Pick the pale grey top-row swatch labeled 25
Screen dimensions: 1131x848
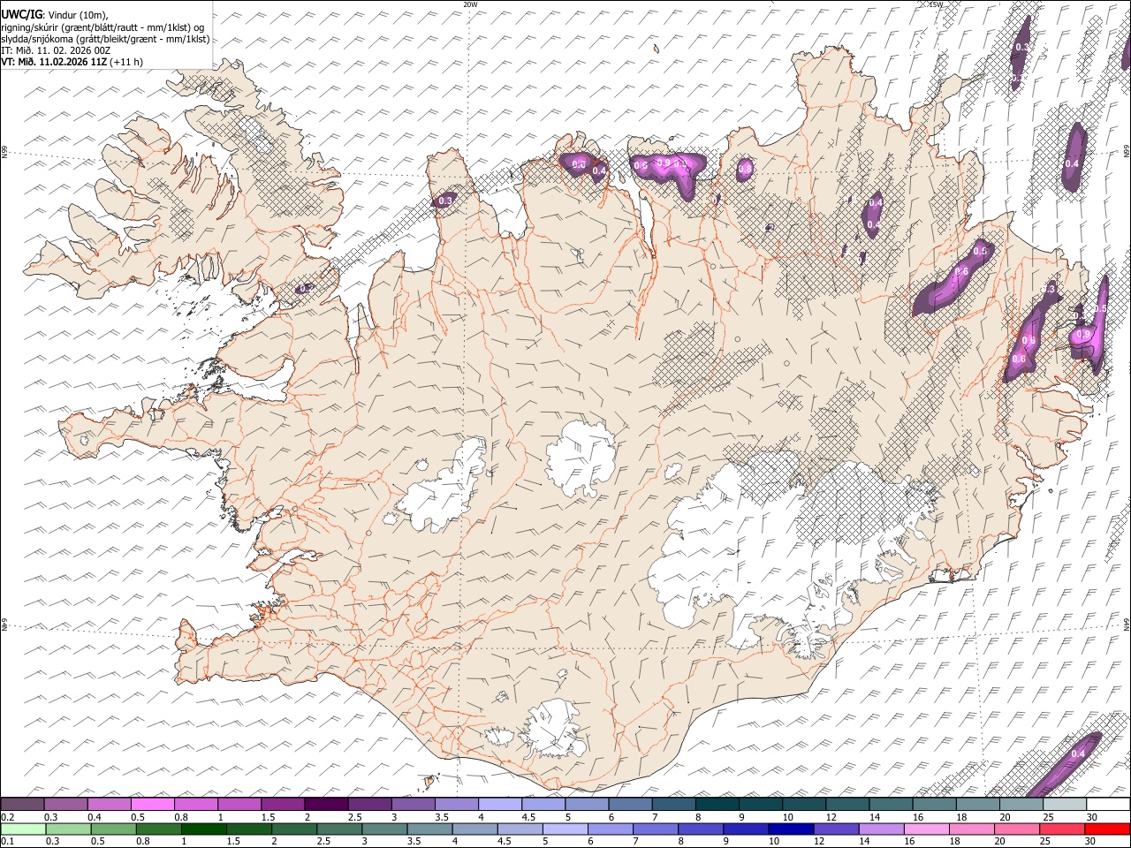pos(1065,805)
